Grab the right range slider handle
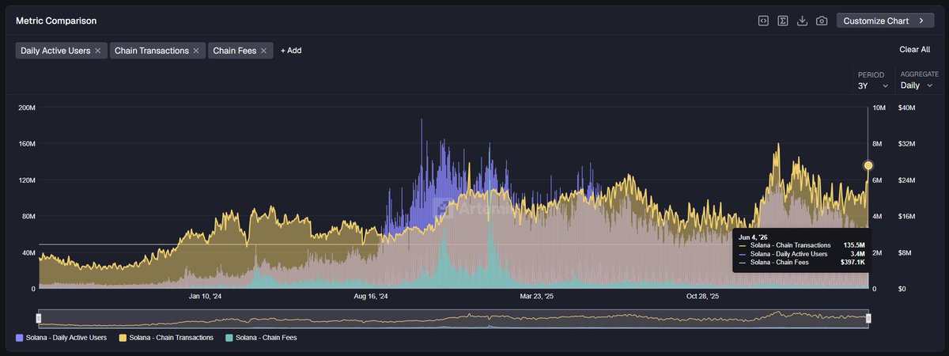 (x=868, y=318)
